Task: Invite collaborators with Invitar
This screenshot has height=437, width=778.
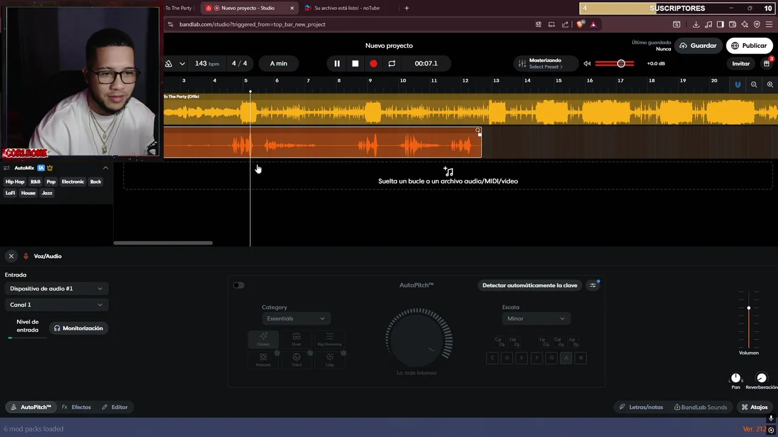Action: click(740, 63)
